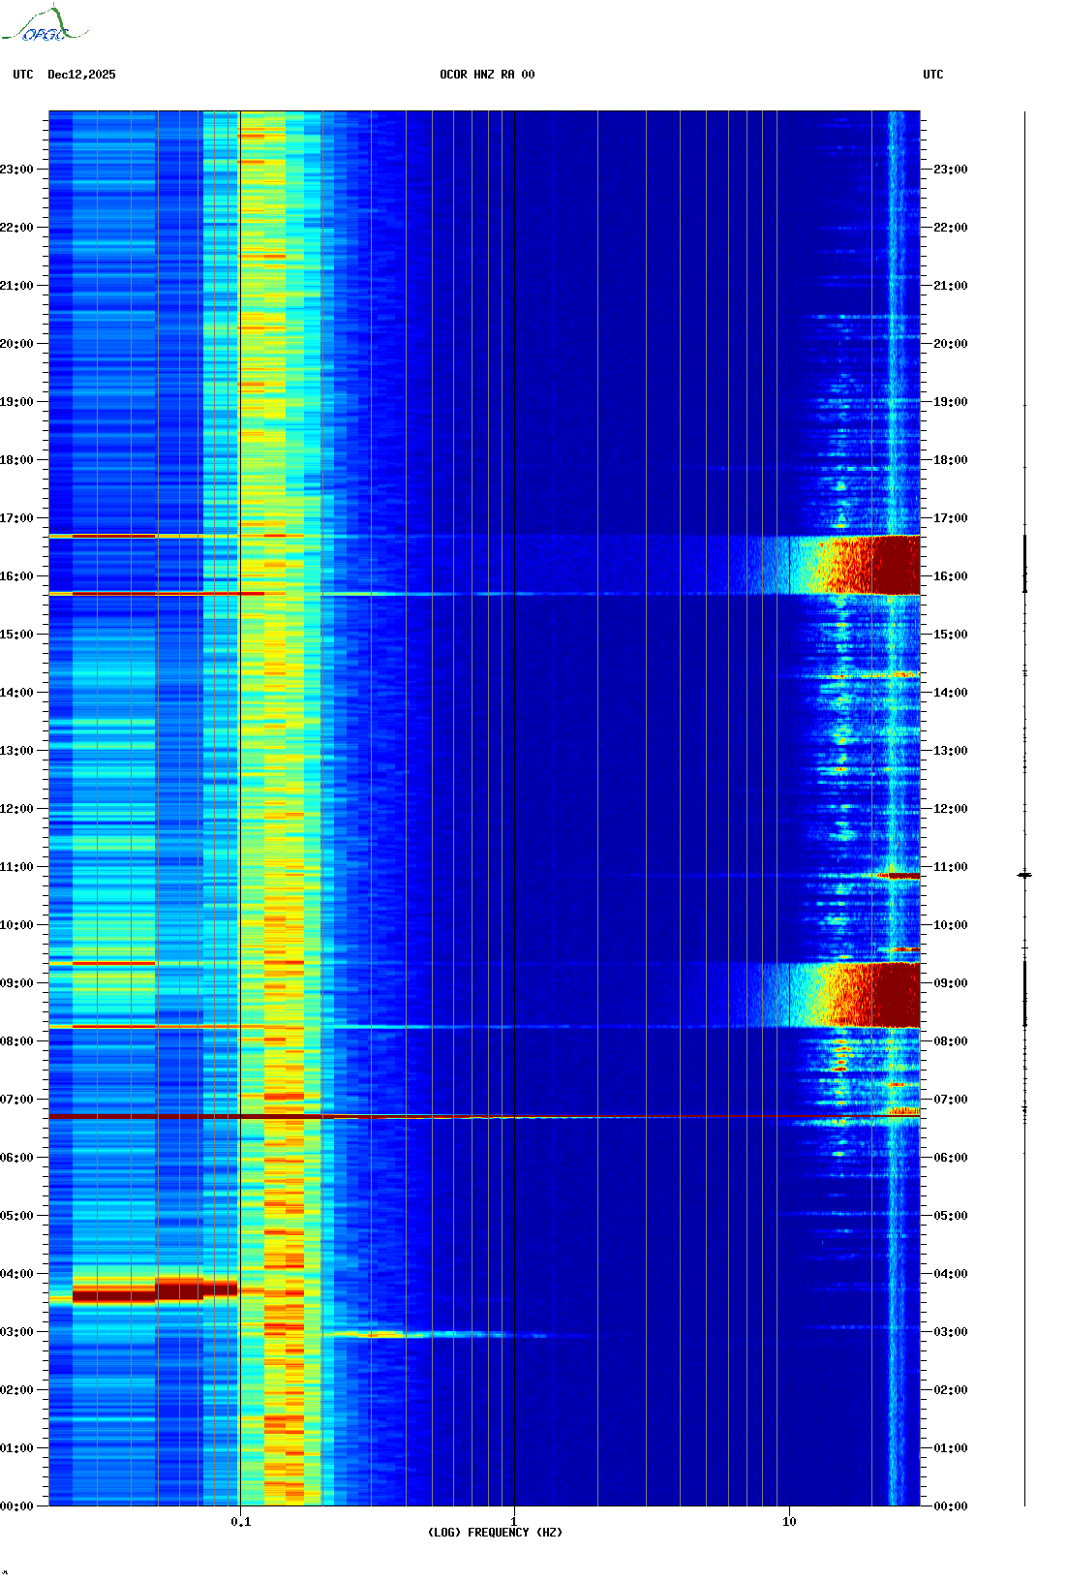The height and width of the screenshot is (1583, 1067).
Task: Click the OGS logo in the corner
Action: (x=44, y=25)
